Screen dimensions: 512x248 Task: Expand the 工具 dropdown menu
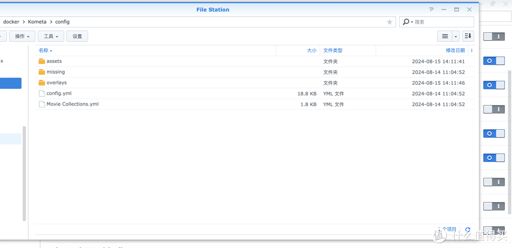(51, 36)
